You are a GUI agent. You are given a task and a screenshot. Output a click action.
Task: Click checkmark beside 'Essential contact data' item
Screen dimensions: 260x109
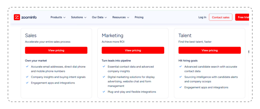coord(104,67)
